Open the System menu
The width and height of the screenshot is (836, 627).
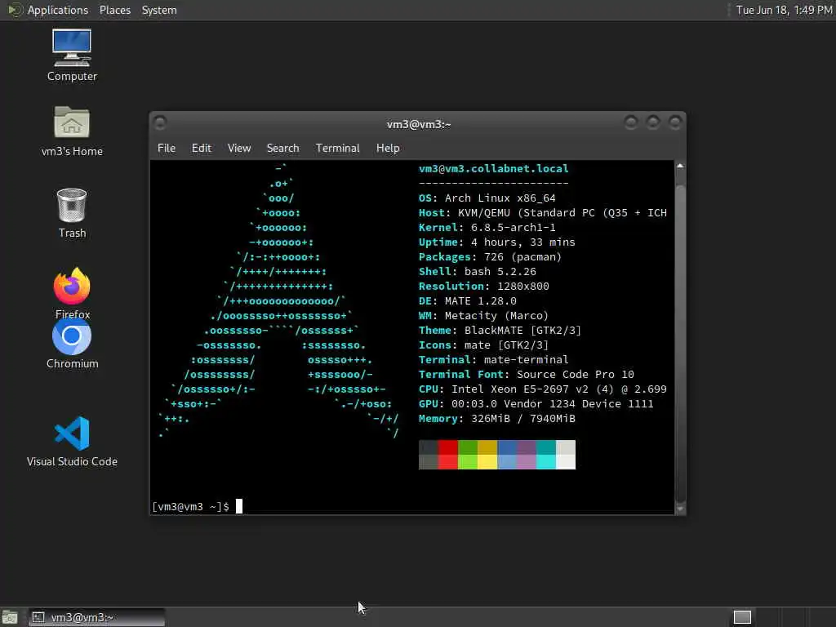[159, 10]
